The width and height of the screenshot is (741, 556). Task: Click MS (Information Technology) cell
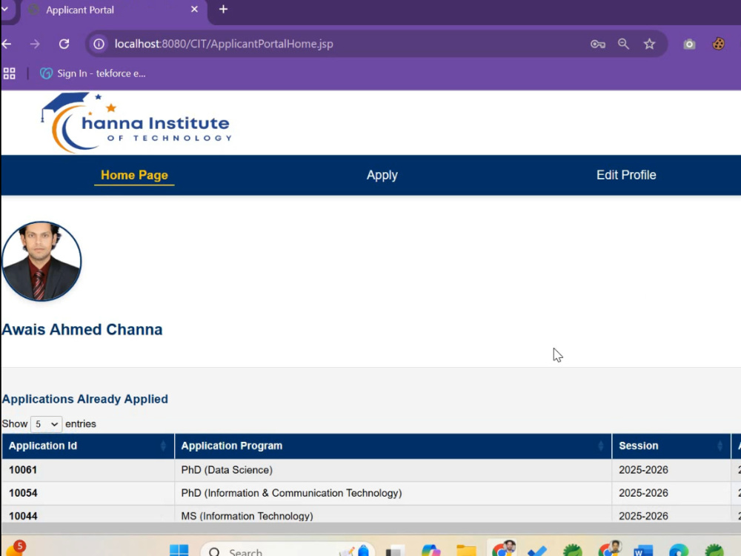(x=393, y=515)
